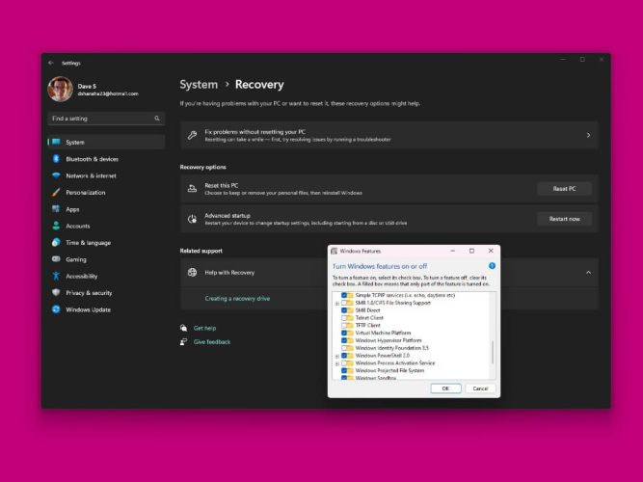Click the Bluetooth icon in the sidebar
The width and height of the screenshot is (643, 482).
click(56, 159)
